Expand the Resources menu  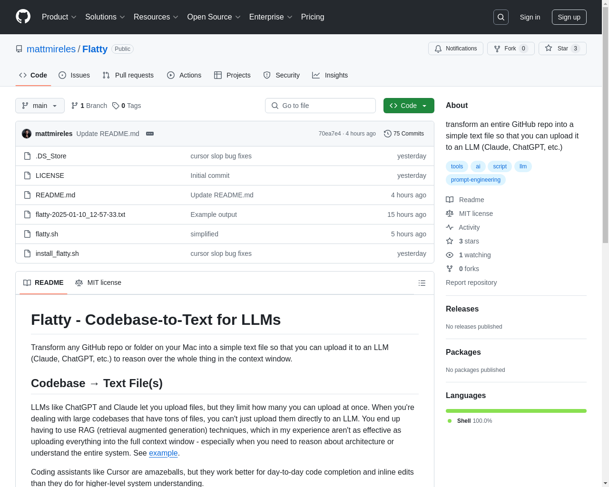156,17
